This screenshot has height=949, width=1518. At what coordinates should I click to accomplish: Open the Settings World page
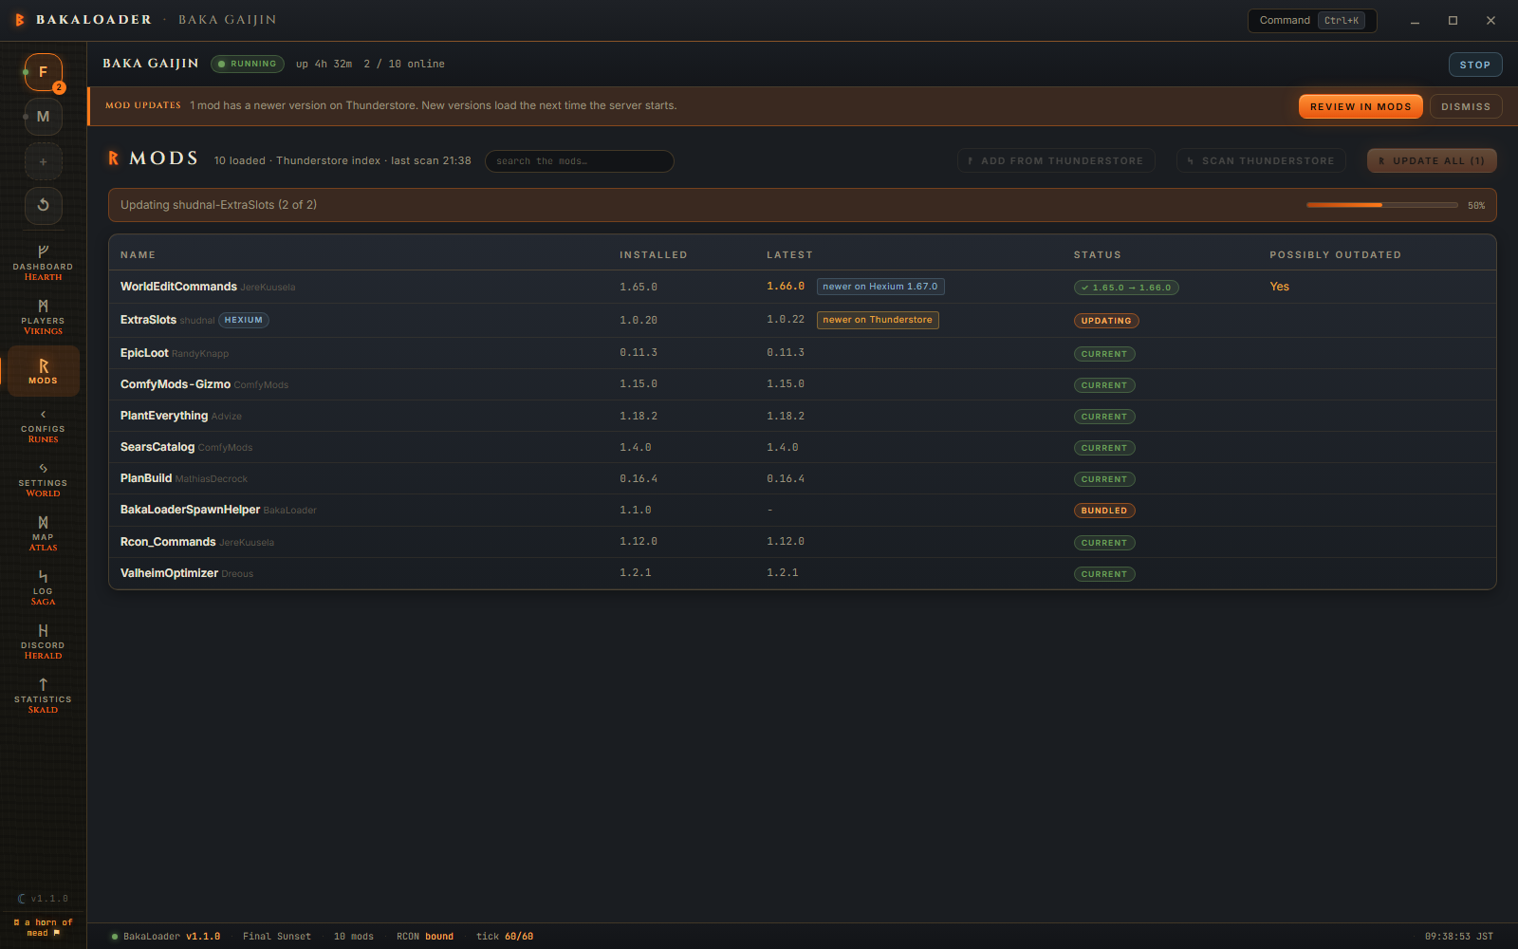tap(43, 480)
